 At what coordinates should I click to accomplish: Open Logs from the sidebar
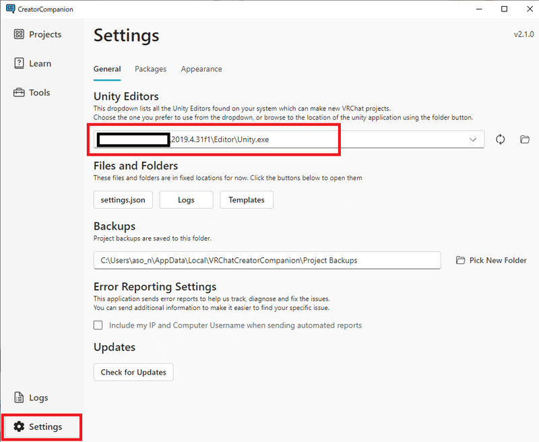tap(31, 398)
